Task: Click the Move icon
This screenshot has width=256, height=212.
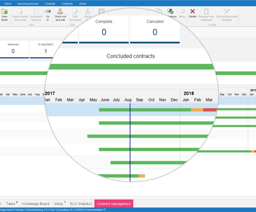Action: point(182,11)
